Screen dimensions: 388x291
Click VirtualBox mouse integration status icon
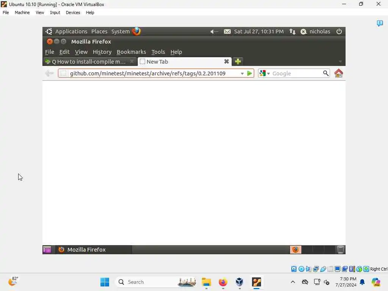click(x=359, y=269)
